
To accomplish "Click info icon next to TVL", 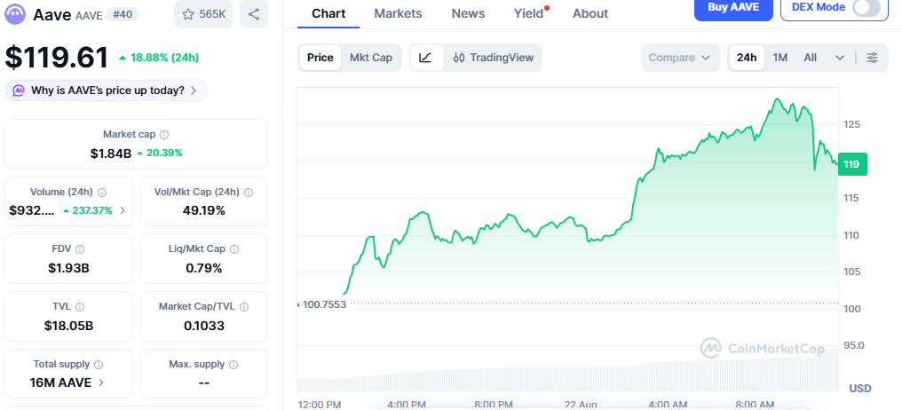I will pos(80,307).
